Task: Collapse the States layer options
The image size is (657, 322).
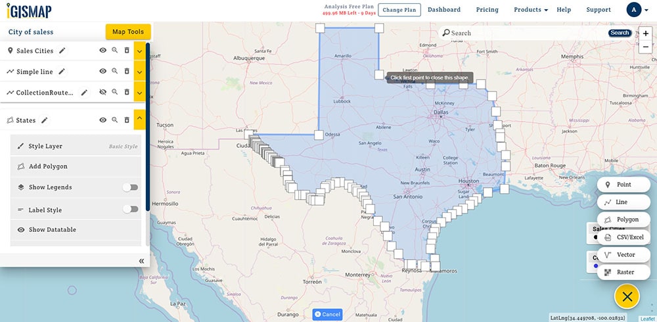Action: 139,119
